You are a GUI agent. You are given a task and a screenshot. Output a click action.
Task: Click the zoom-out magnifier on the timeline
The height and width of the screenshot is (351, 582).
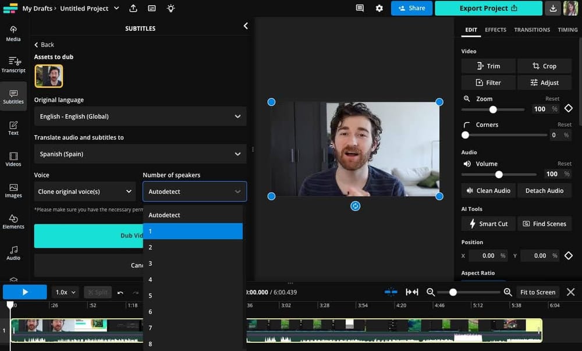[x=431, y=292]
